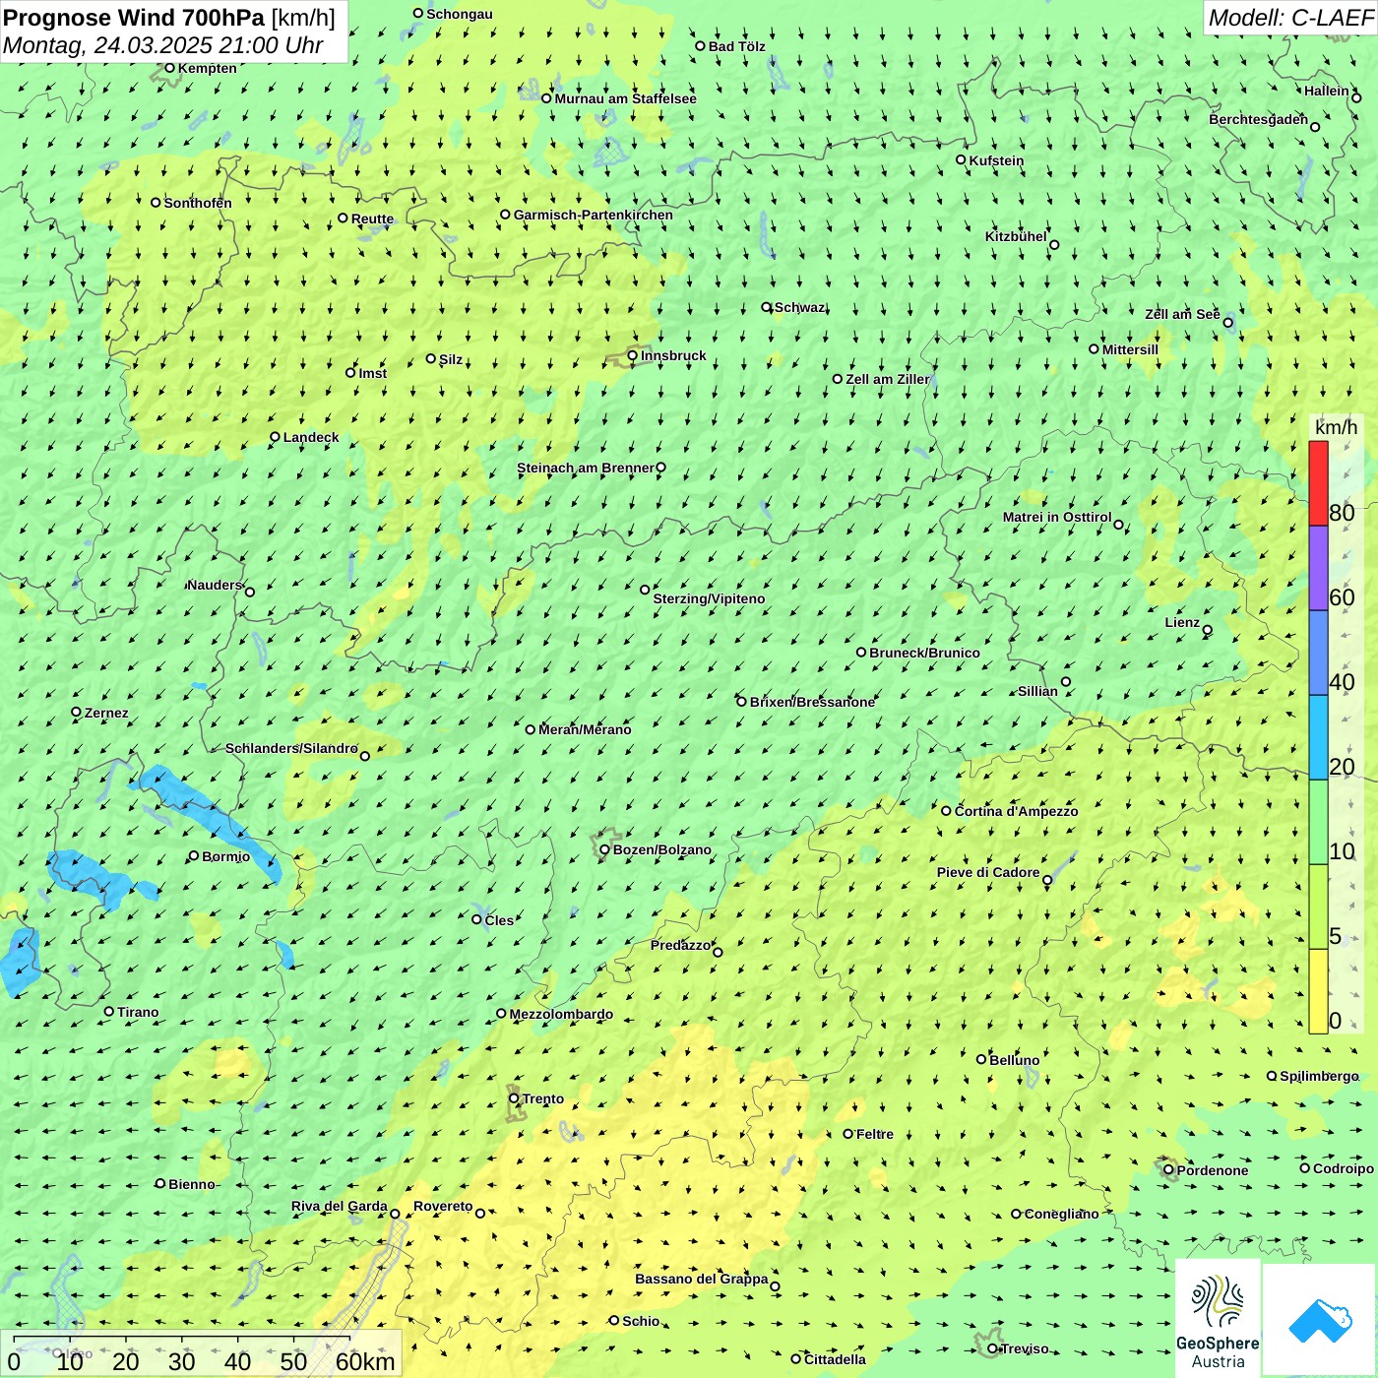Click the Riva del Garda marker
This screenshot has width=1378, height=1378.
(x=395, y=1214)
